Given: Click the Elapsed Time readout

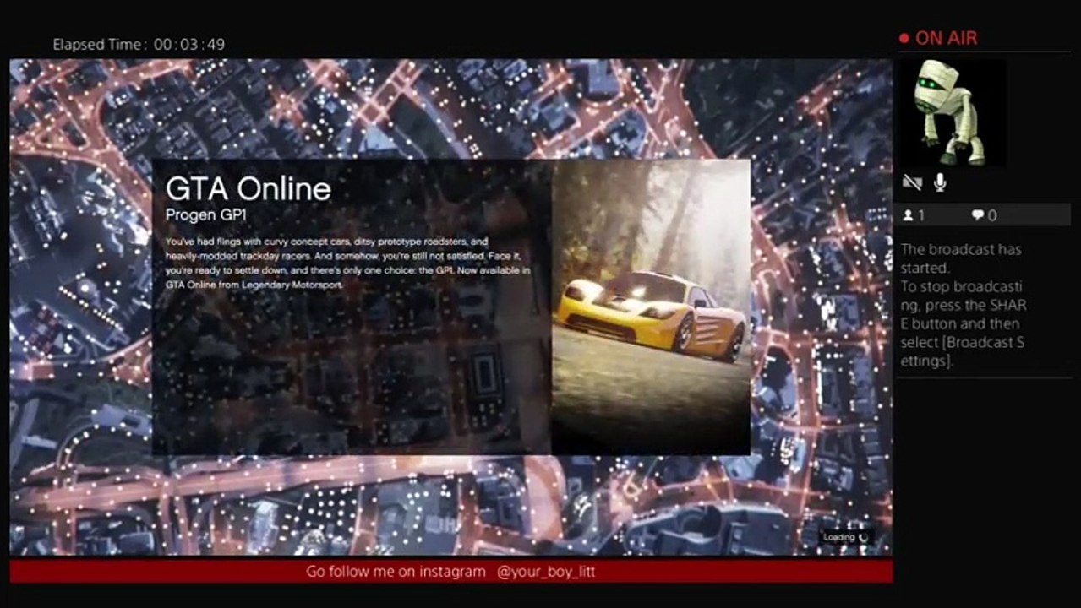Looking at the screenshot, I should (139, 45).
